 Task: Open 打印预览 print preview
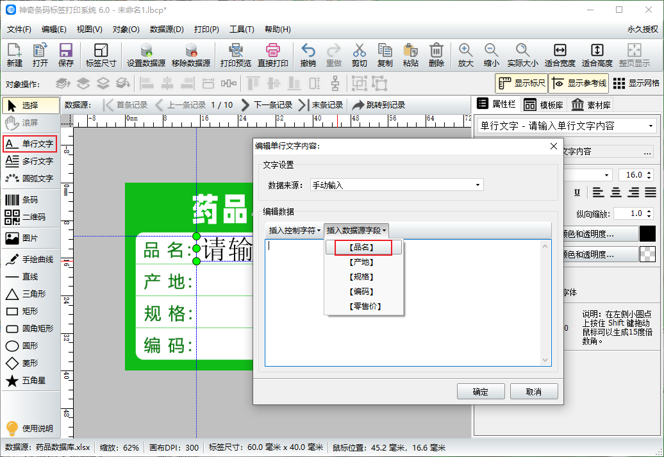tap(236, 55)
